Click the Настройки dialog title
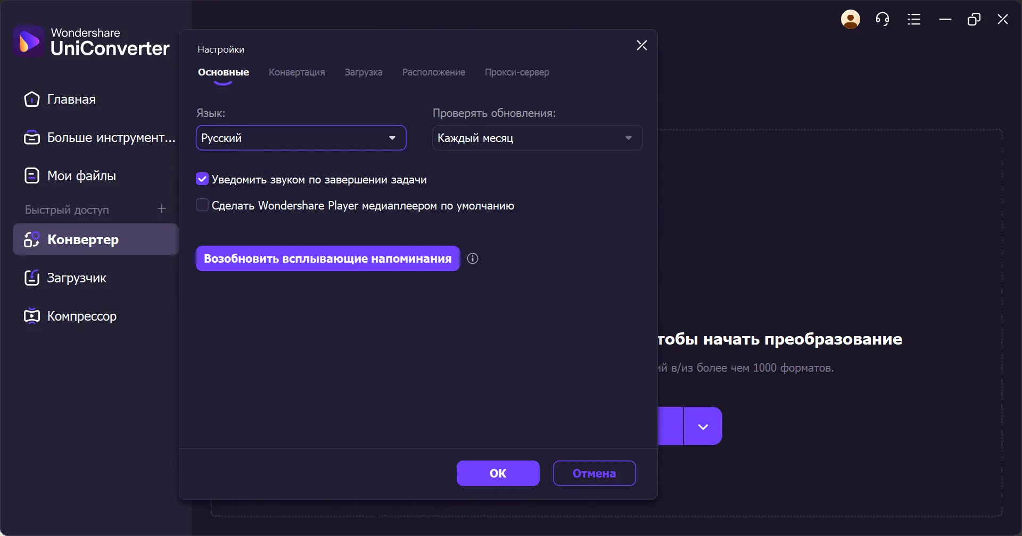 [x=221, y=49]
